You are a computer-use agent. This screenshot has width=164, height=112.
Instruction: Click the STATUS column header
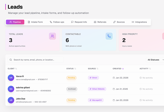(70, 69)
